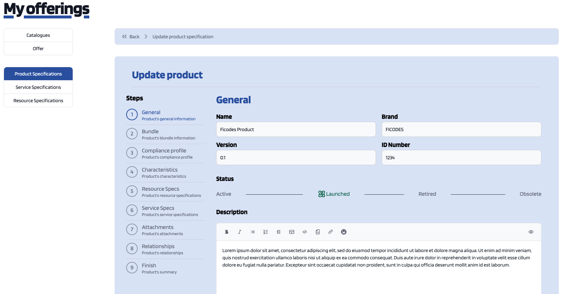
Task: Set status to Launched
Action: click(334, 194)
